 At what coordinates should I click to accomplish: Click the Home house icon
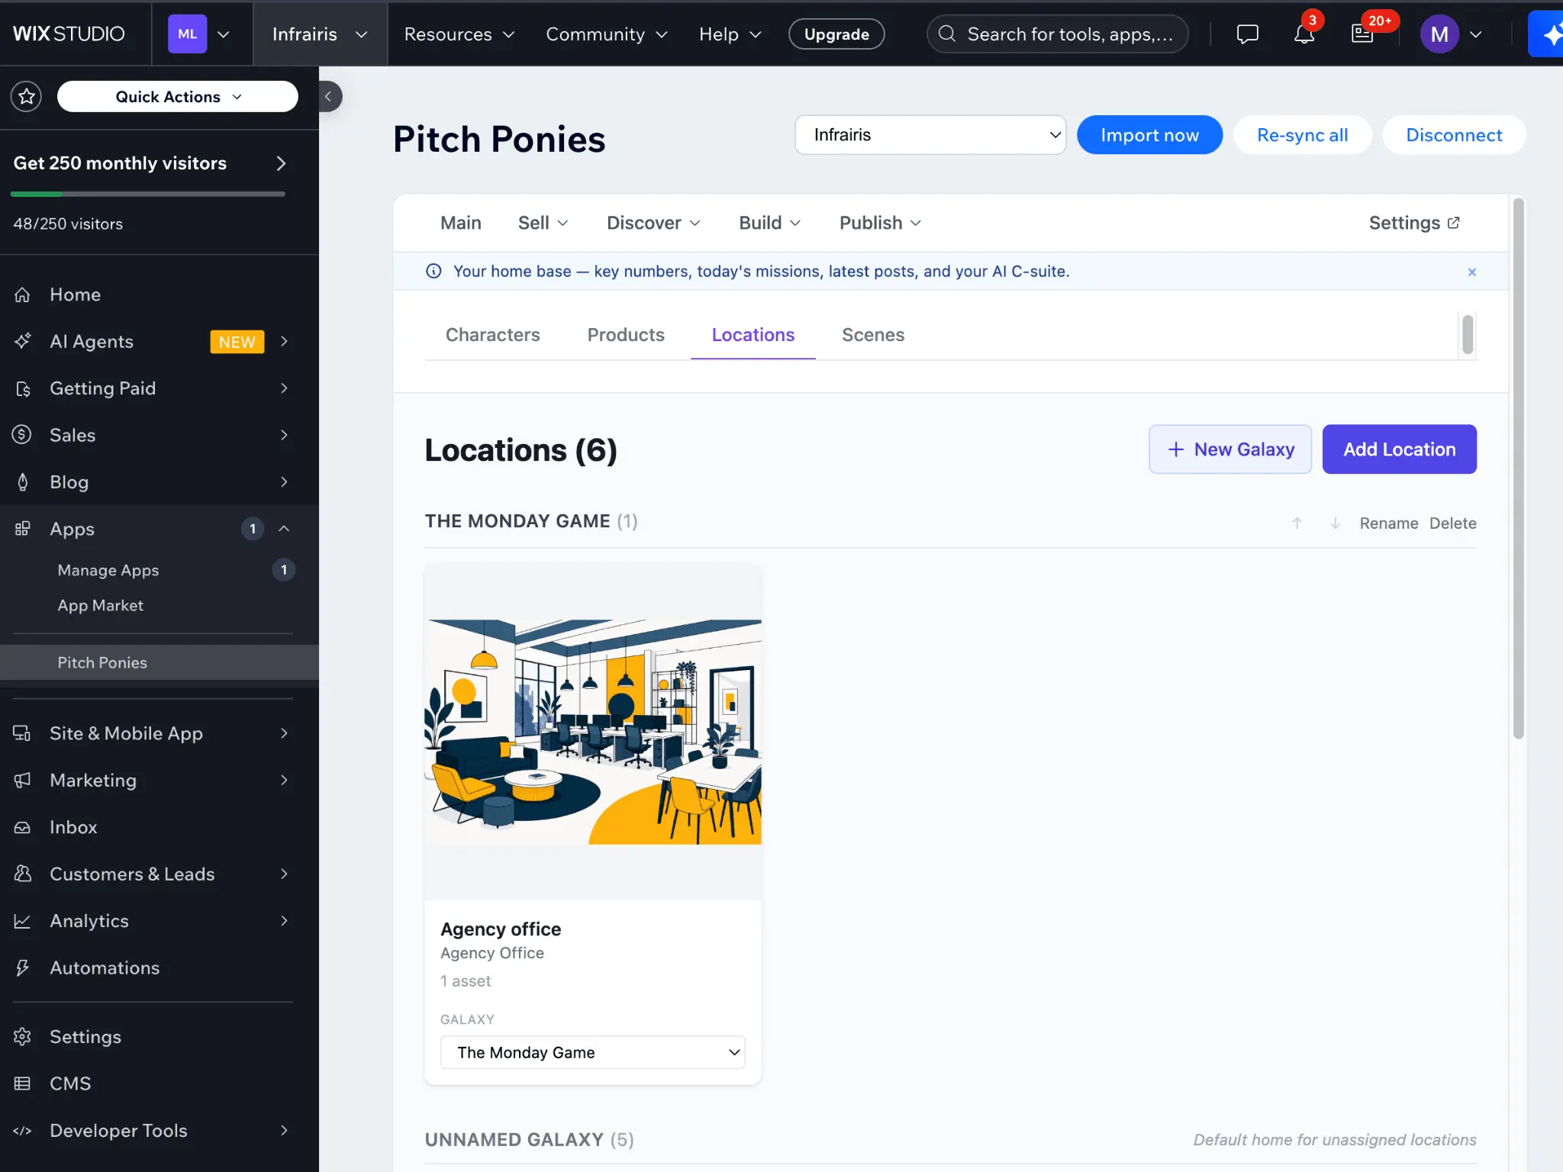(22, 295)
